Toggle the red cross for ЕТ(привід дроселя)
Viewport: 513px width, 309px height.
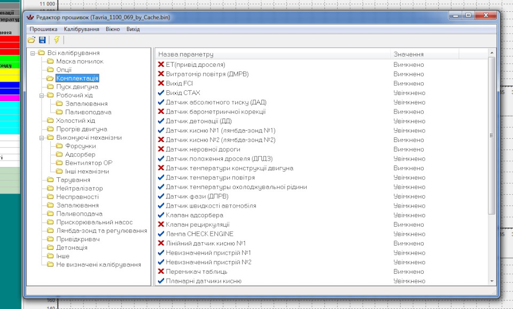pos(161,65)
